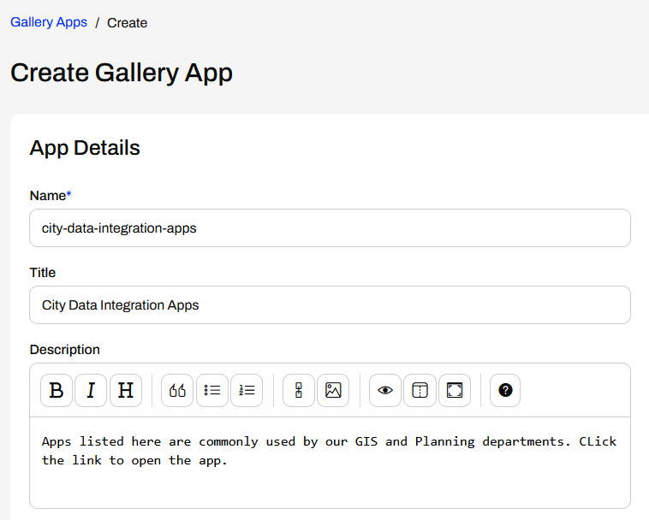Toggle fullscreen mode for the editor
This screenshot has width=649, height=520.
(x=455, y=391)
